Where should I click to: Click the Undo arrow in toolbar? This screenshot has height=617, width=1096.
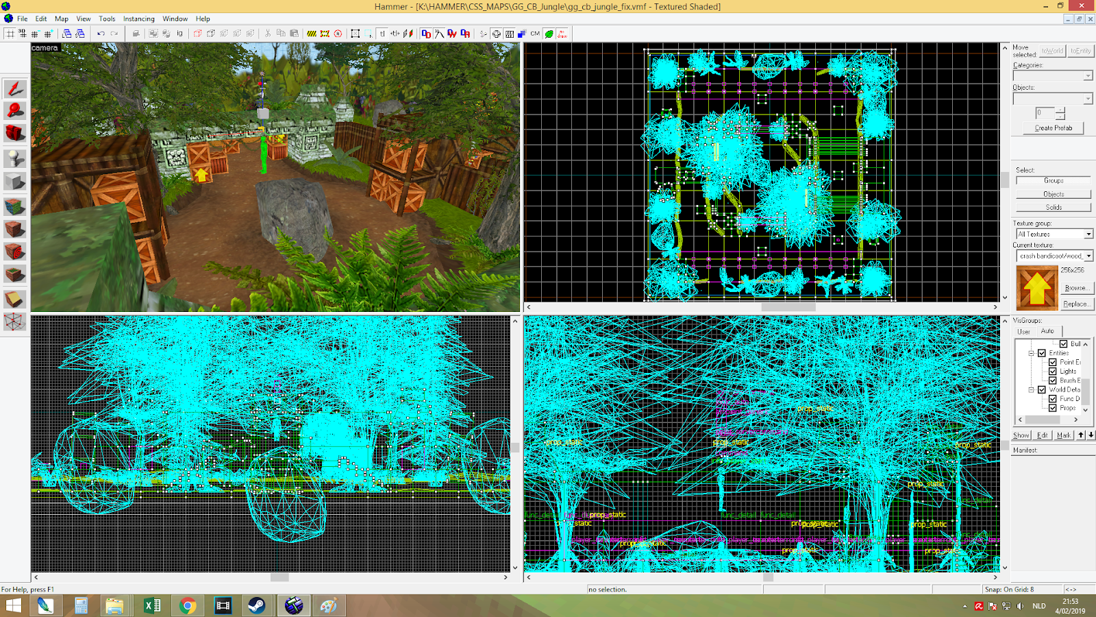point(101,34)
